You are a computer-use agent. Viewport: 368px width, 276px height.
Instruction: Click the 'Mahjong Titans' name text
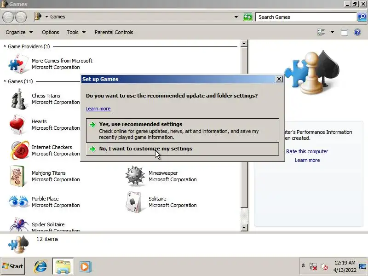(x=49, y=173)
